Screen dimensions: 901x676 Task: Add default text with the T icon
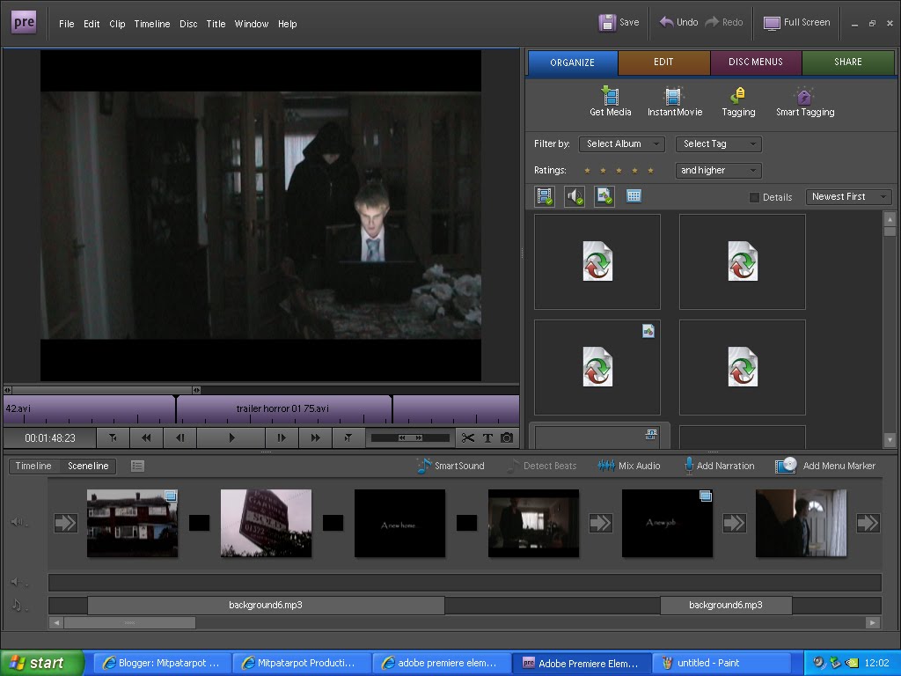pos(487,438)
